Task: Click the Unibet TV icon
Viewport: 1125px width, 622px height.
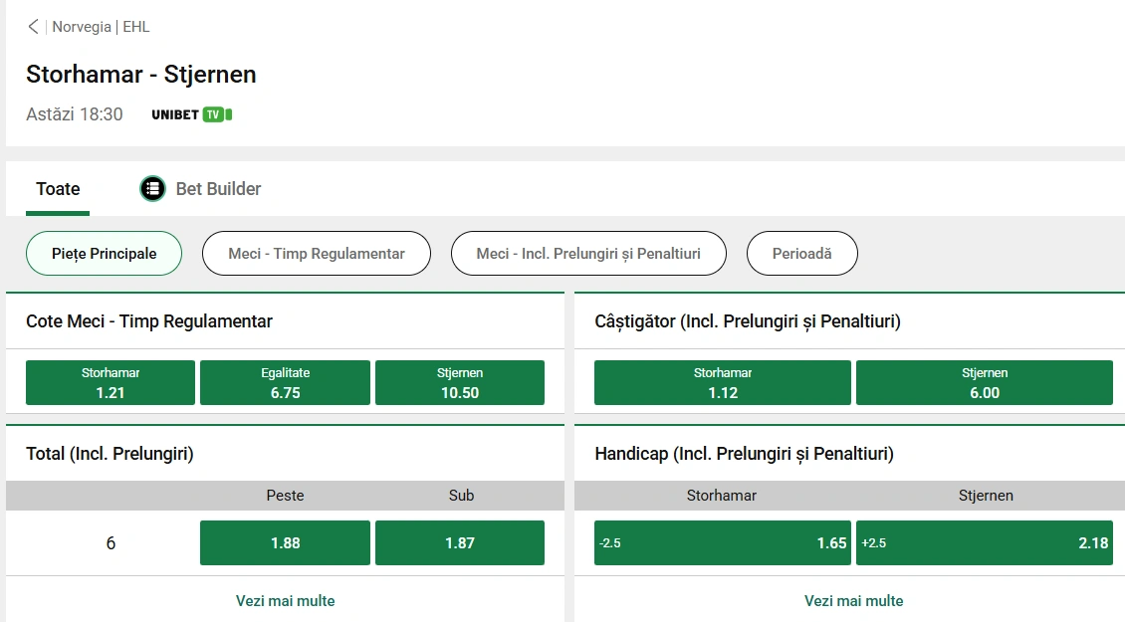Action: (192, 114)
